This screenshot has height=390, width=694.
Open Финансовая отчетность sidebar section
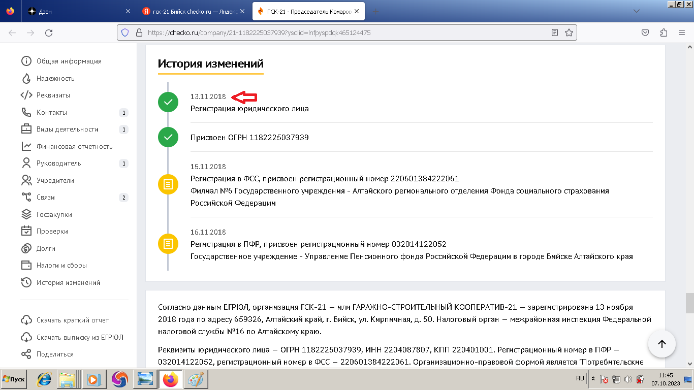pos(74,146)
